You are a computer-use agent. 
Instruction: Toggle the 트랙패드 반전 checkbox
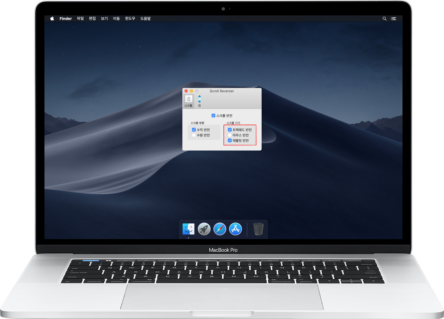(x=230, y=130)
